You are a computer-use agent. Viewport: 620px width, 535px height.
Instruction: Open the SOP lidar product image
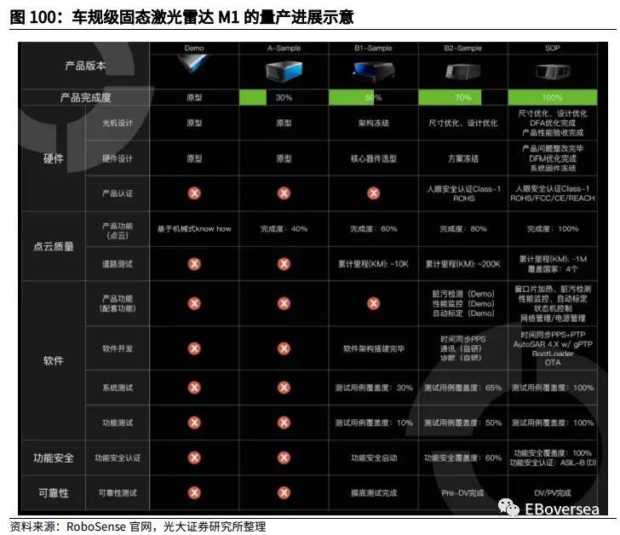(x=553, y=72)
